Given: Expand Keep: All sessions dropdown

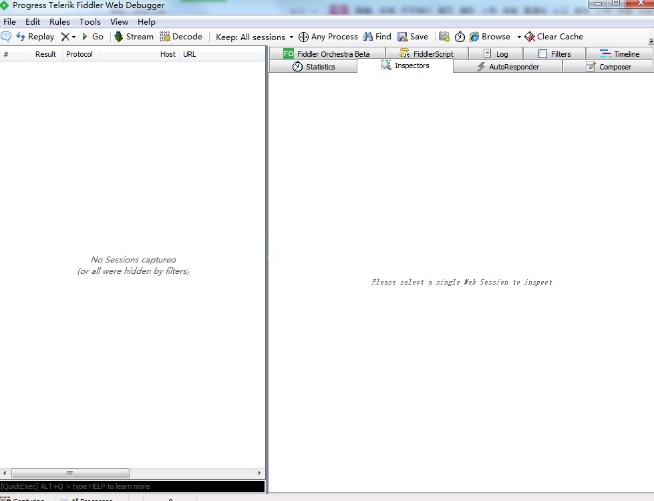Looking at the screenshot, I should (255, 37).
